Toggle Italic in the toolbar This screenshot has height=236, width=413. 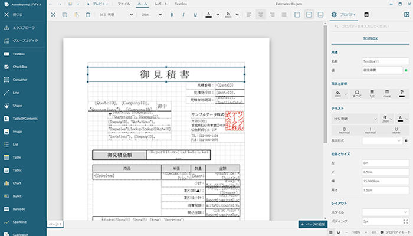coord(183,15)
